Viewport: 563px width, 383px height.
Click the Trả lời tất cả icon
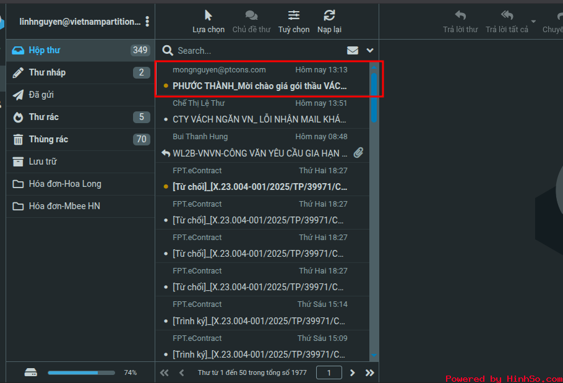click(x=507, y=15)
